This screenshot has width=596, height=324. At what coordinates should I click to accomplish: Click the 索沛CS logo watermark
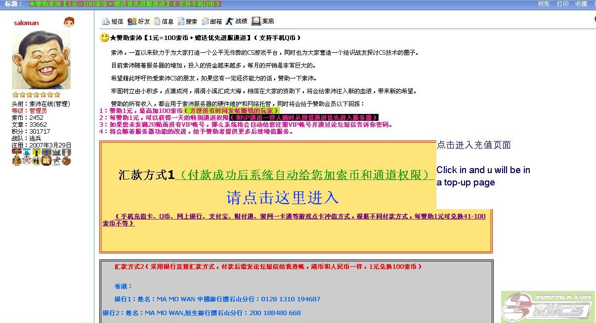(x=548, y=307)
